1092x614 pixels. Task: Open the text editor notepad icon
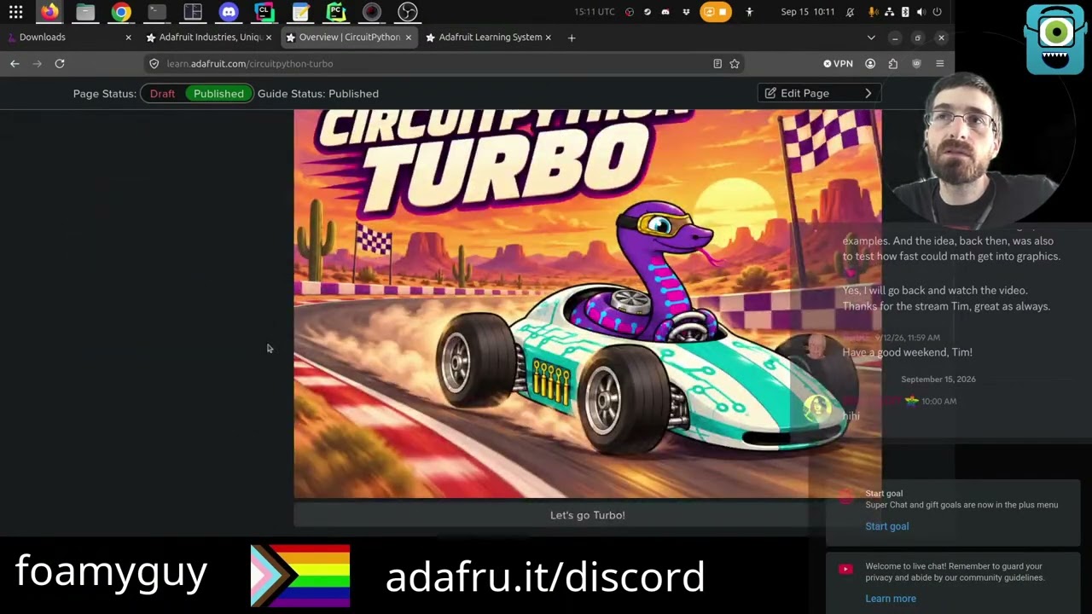[x=300, y=12]
